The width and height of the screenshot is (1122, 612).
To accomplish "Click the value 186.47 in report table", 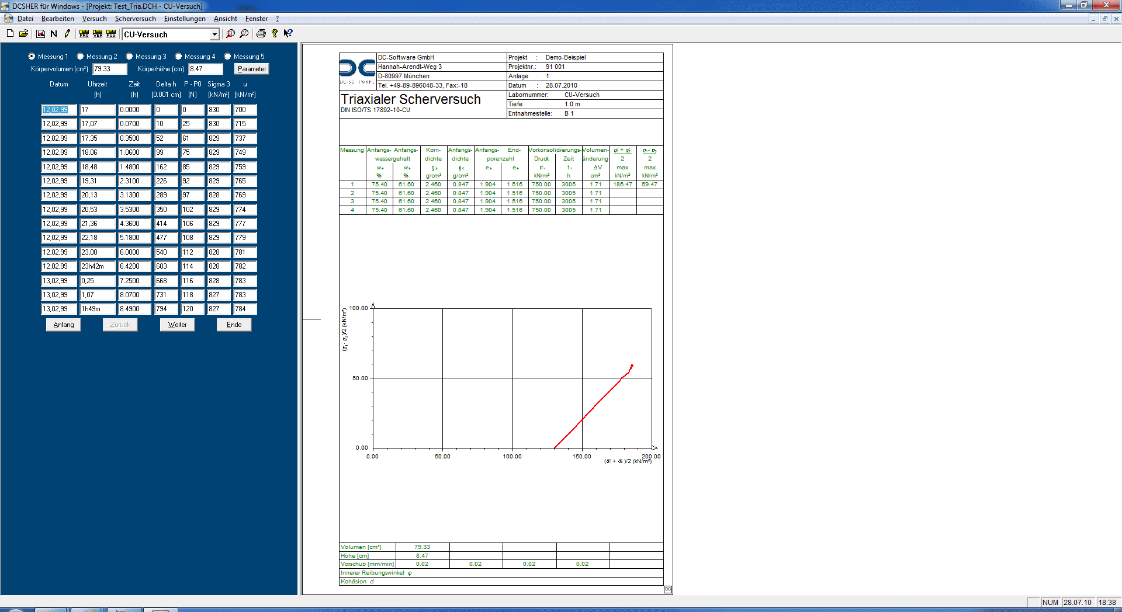I will [622, 185].
